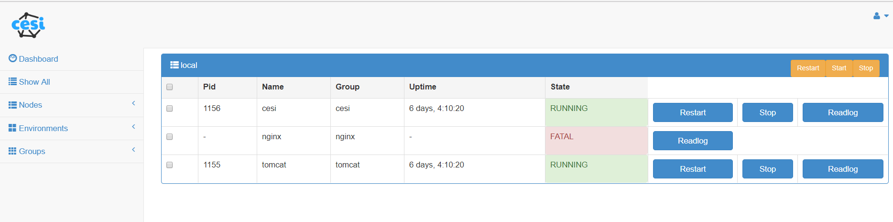The width and height of the screenshot is (893, 222).
Task: Click the list icon beside local
Action: click(x=174, y=65)
